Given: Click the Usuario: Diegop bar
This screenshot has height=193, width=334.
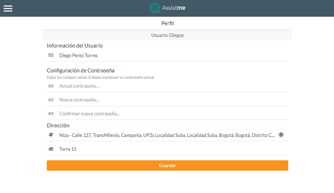Looking at the screenshot, I should [167, 35].
